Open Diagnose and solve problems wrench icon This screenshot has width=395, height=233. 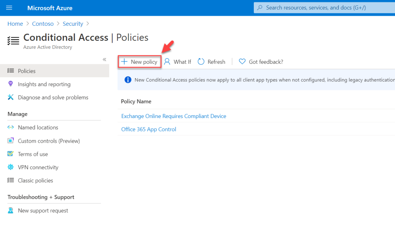click(10, 97)
